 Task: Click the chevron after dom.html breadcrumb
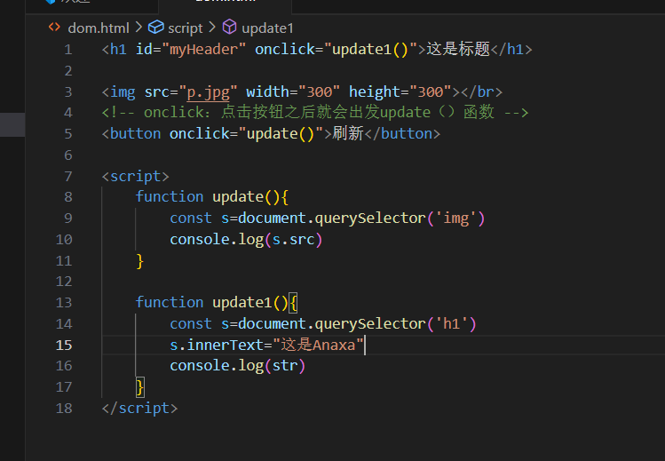pos(139,28)
